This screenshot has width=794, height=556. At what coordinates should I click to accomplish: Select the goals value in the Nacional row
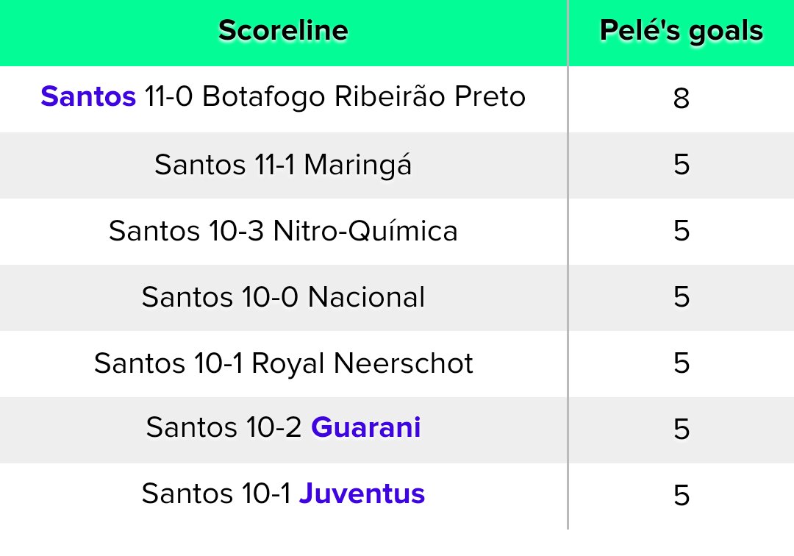pos(681,297)
